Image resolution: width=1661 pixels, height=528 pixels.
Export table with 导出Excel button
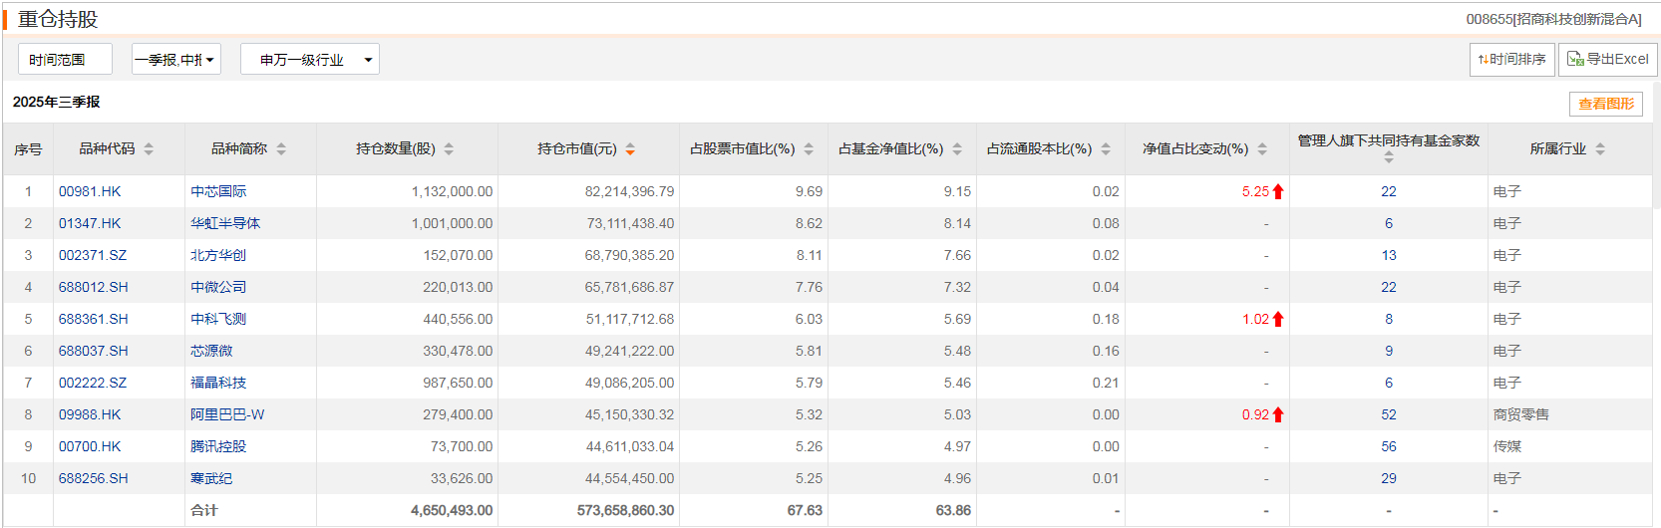tap(1607, 60)
